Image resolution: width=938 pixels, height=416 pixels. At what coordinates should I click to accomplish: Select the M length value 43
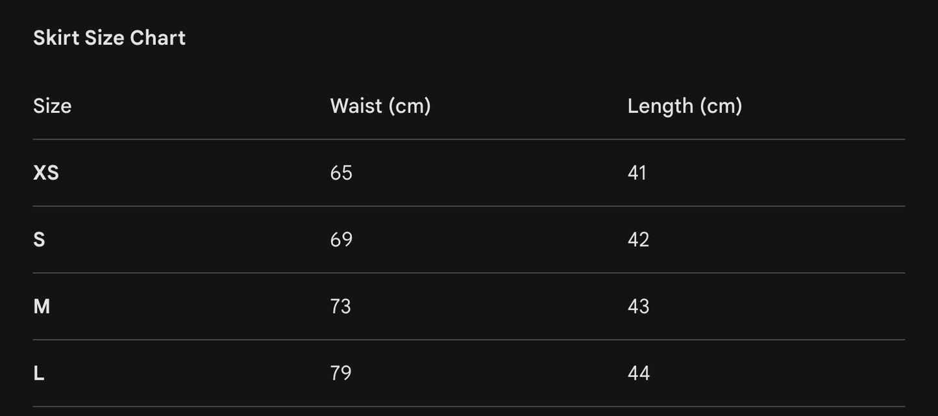click(639, 306)
